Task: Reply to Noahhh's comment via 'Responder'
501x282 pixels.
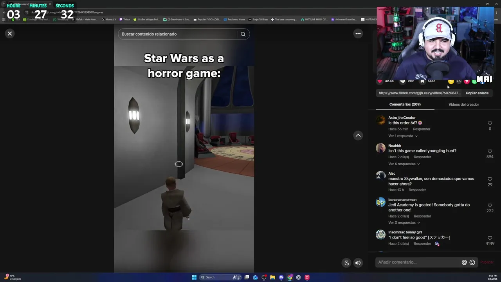Action: click(422, 157)
